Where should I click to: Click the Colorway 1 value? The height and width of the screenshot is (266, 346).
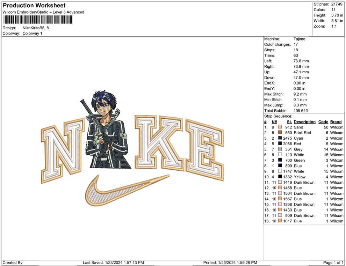(32, 34)
